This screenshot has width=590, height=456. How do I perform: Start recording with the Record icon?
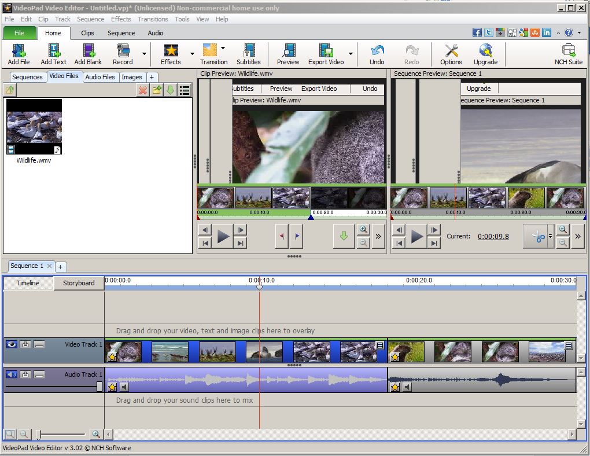coord(123,54)
